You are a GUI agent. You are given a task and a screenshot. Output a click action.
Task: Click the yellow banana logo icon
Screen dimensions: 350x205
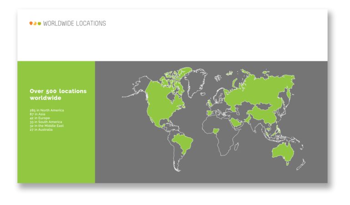click(x=35, y=23)
